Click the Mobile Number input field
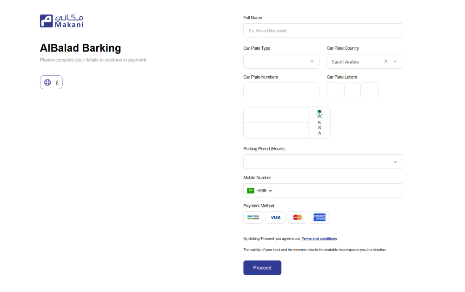Image resolution: width=465 pixels, height=292 pixels. (x=339, y=190)
